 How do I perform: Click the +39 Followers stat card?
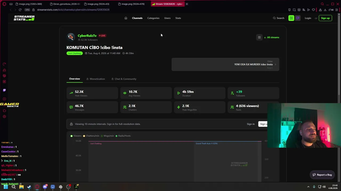click(253, 93)
